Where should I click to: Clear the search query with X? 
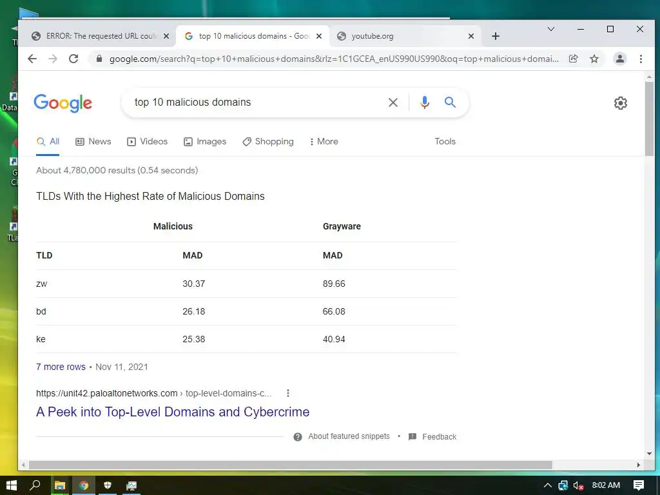pyautogui.click(x=393, y=102)
